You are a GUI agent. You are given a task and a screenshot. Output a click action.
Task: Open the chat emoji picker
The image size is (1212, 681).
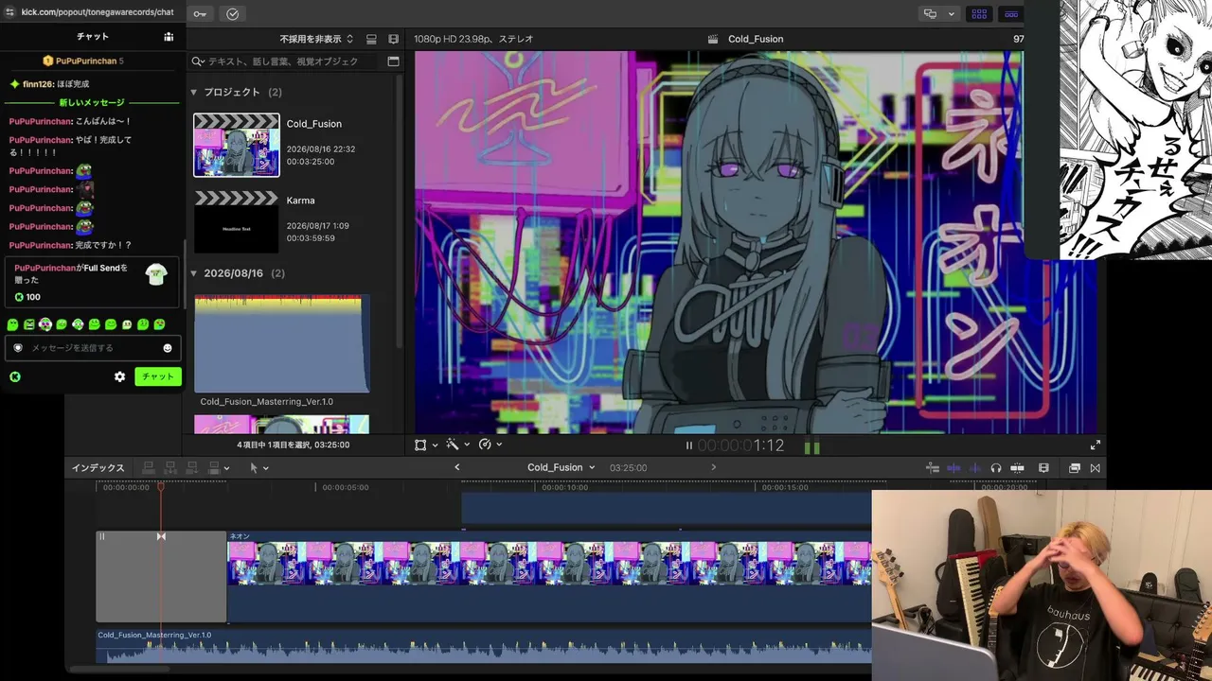pyautogui.click(x=168, y=348)
